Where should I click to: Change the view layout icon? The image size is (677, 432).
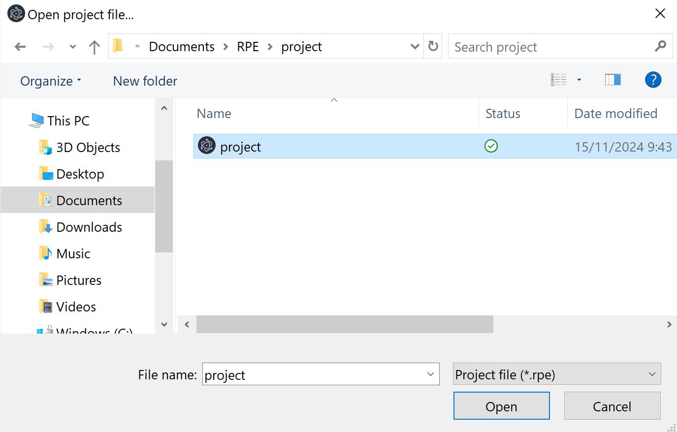(559, 80)
